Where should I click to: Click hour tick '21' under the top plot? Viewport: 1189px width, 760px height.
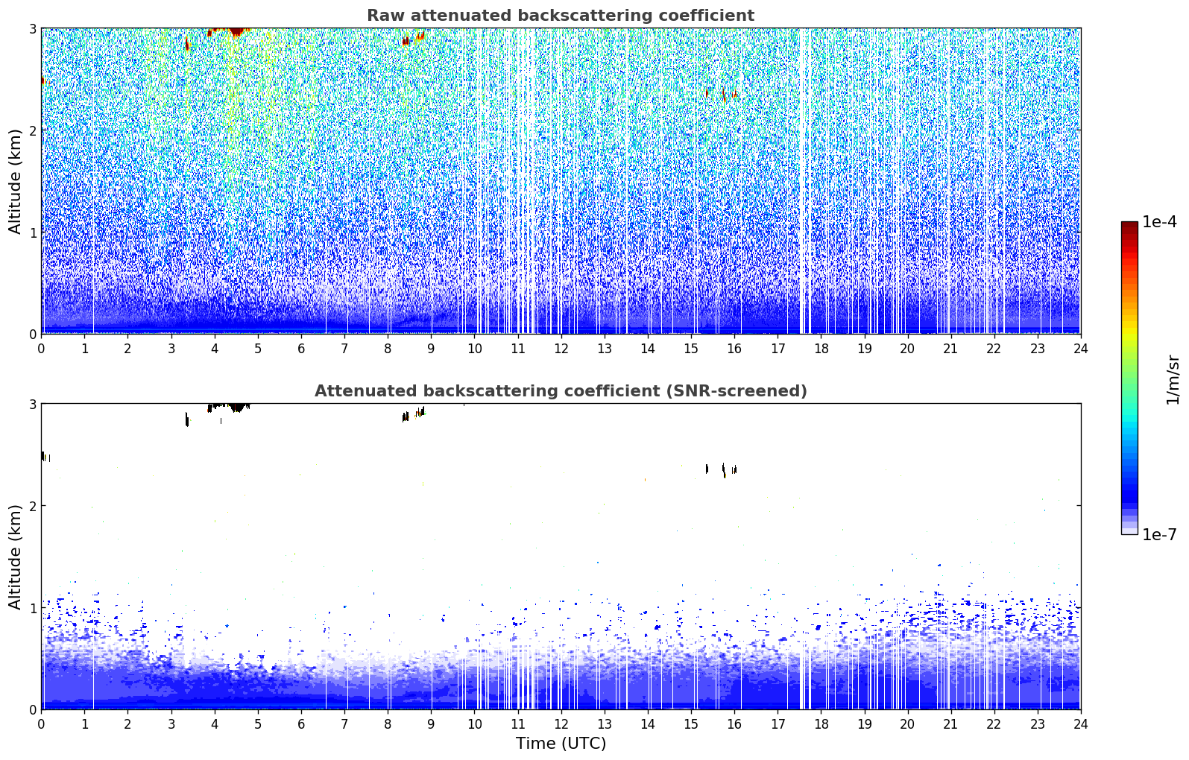click(x=950, y=348)
